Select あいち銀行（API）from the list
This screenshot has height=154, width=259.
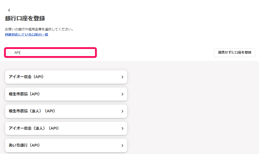coord(66,145)
